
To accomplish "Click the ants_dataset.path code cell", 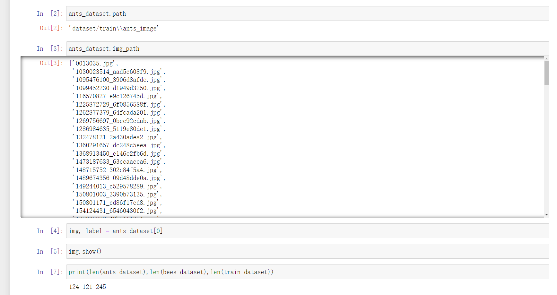I will click(x=307, y=13).
